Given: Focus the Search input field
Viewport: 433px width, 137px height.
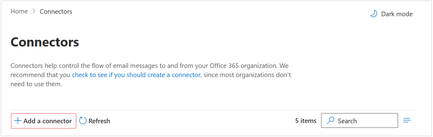Looking at the screenshot, I should (x=360, y=120).
